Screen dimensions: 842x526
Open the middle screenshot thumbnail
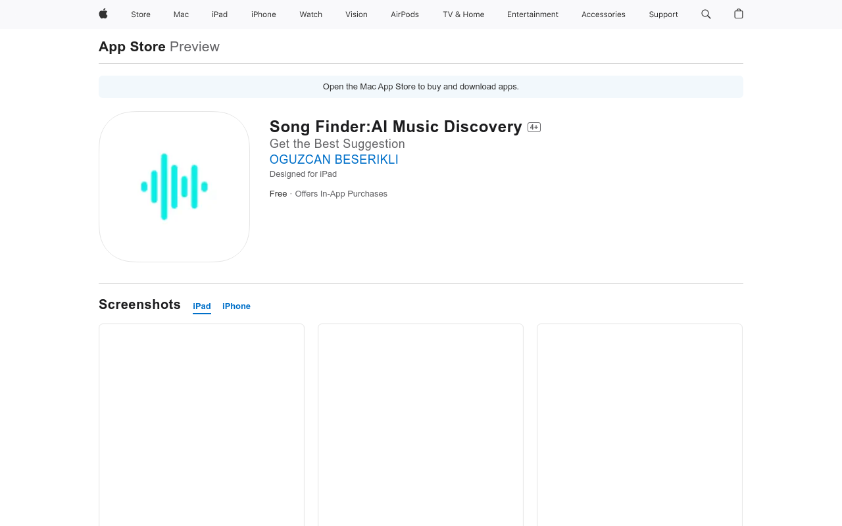(x=420, y=425)
